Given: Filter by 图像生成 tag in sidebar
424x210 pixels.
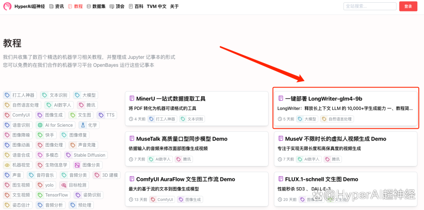Looking at the screenshot, I should pos(50,115).
